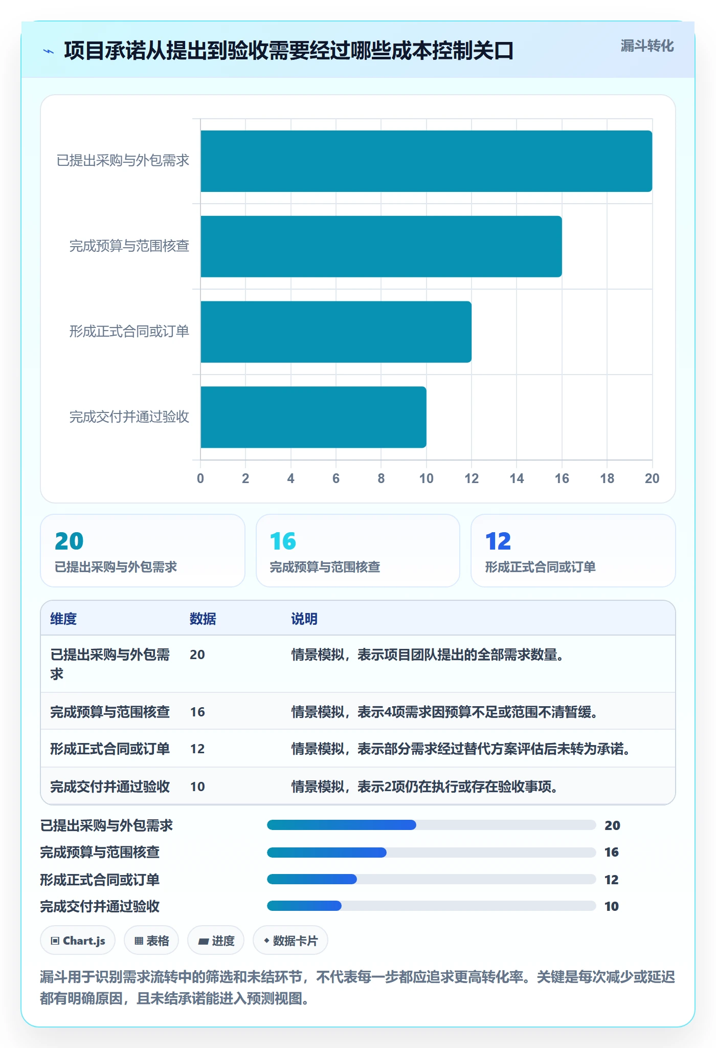Click the 进度 tag chip
The height and width of the screenshot is (1048, 716).
tap(216, 941)
